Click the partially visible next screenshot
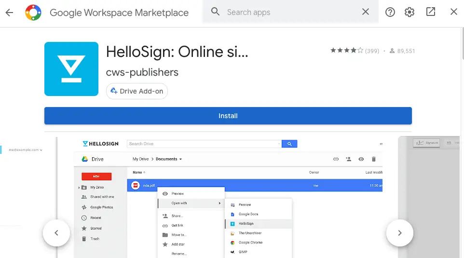 click(428, 197)
